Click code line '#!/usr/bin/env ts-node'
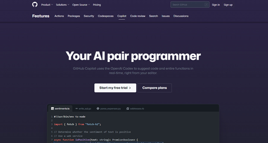The image size is (268, 143). tap(70, 117)
